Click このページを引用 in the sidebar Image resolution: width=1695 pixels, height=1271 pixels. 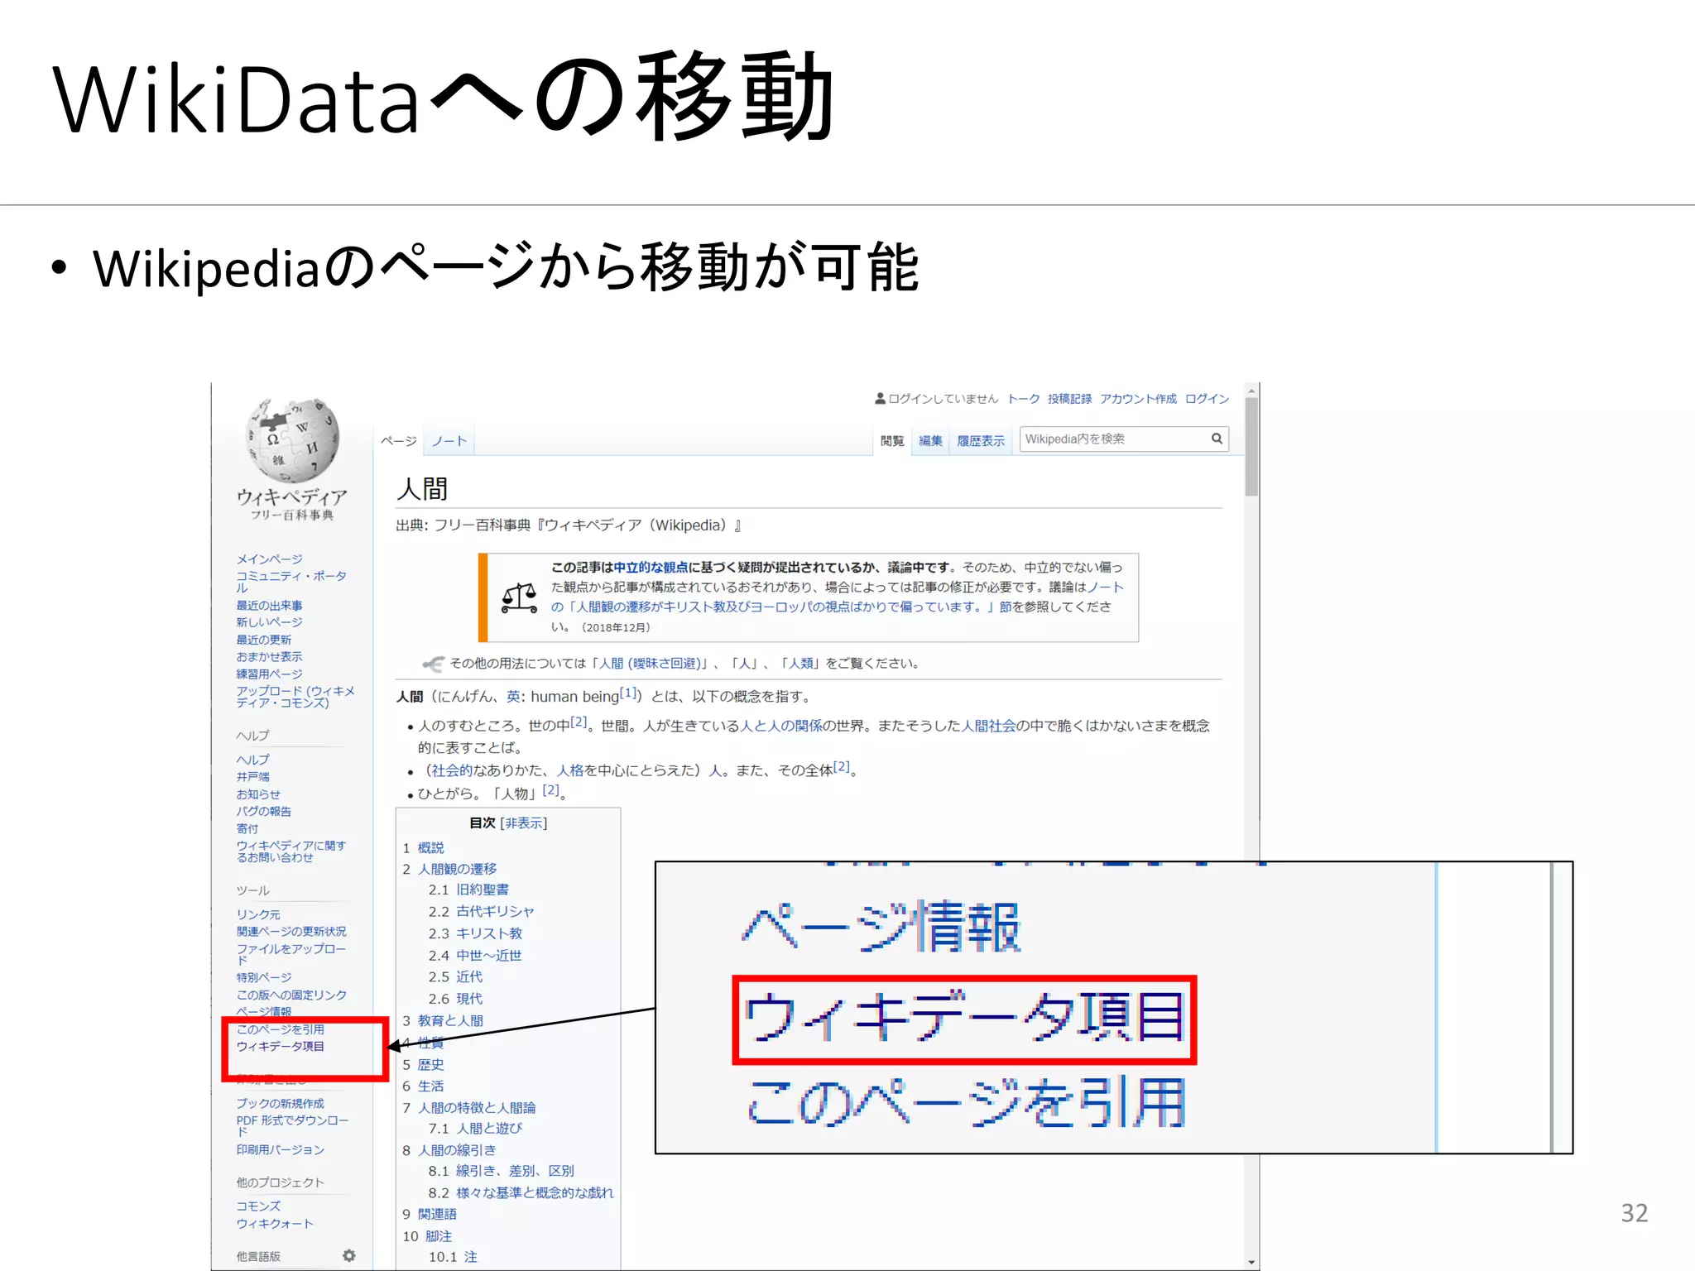click(x=281, y=1029)
